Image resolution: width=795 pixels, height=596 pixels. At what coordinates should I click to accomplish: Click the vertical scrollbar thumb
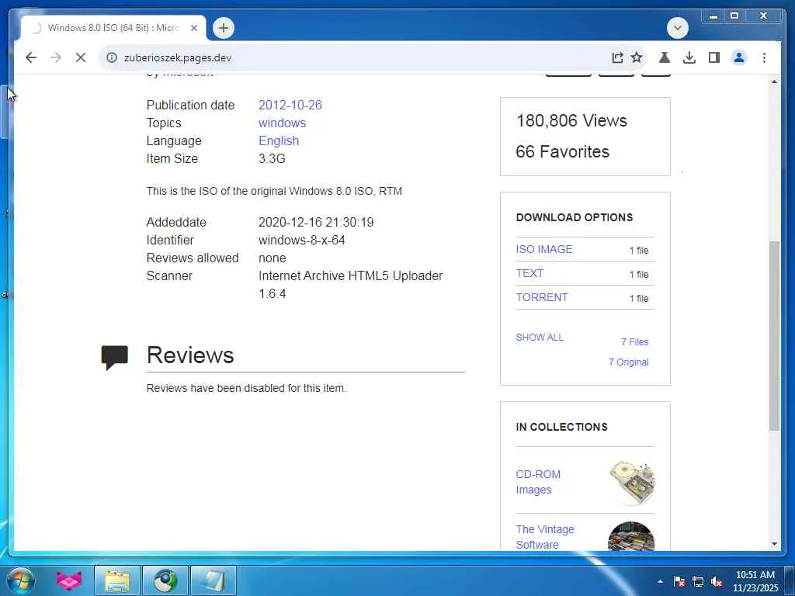(774, 336)
